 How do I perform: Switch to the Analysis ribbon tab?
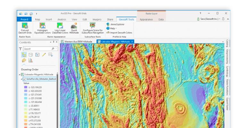(62, 19)
